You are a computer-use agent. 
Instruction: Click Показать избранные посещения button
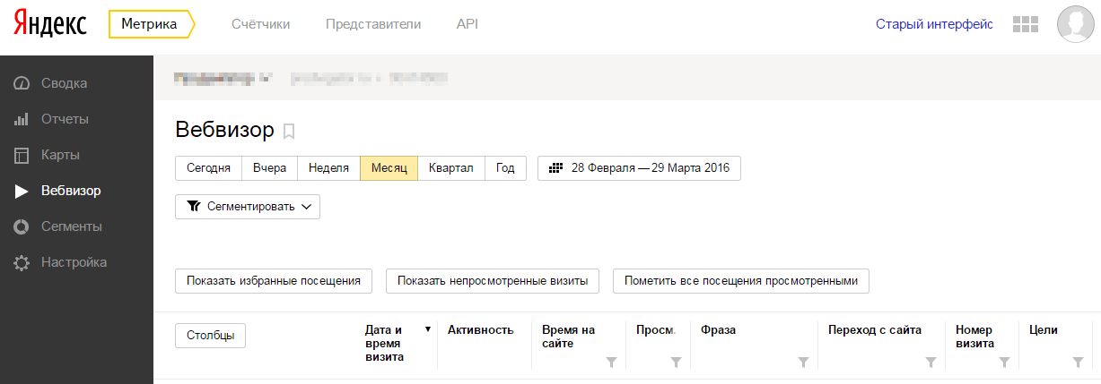pos(274,281)
